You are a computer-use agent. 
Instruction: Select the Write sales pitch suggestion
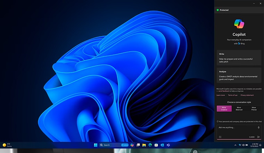pyautogui.click(x=239, y=58)
